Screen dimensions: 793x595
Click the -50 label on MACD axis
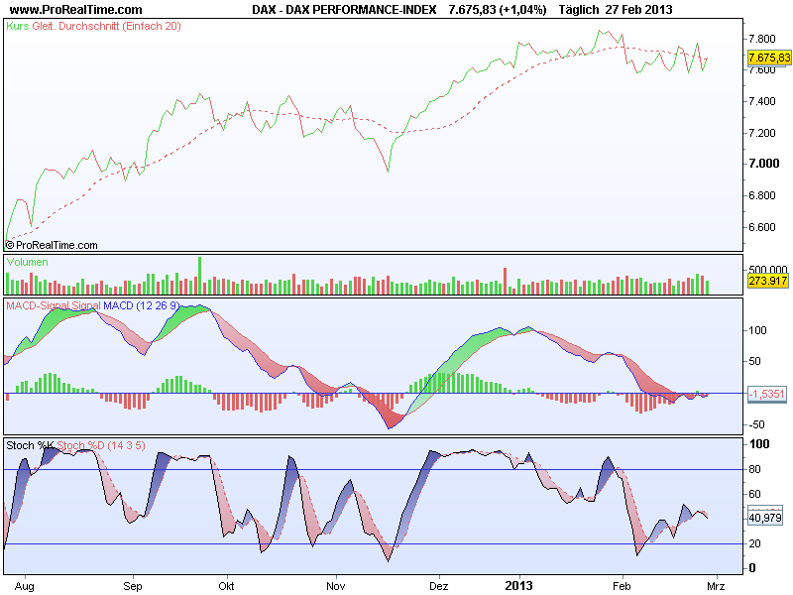pos(755,424)
